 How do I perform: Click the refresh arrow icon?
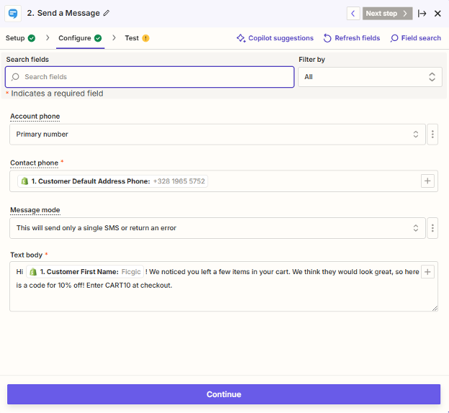click(327, 38)
